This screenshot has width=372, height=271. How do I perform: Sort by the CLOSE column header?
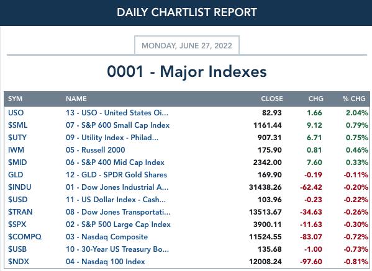click(272, 99)
